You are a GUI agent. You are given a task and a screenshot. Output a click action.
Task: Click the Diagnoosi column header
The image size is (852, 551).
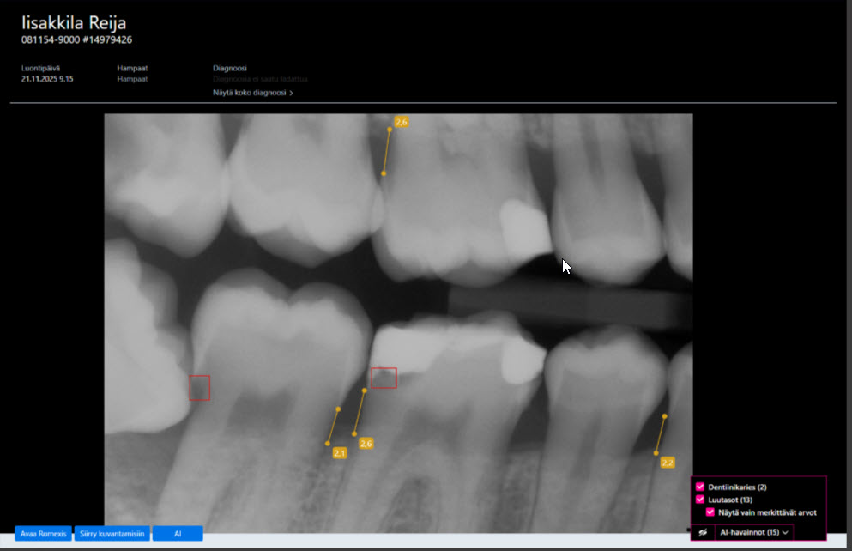coord(230,69)
